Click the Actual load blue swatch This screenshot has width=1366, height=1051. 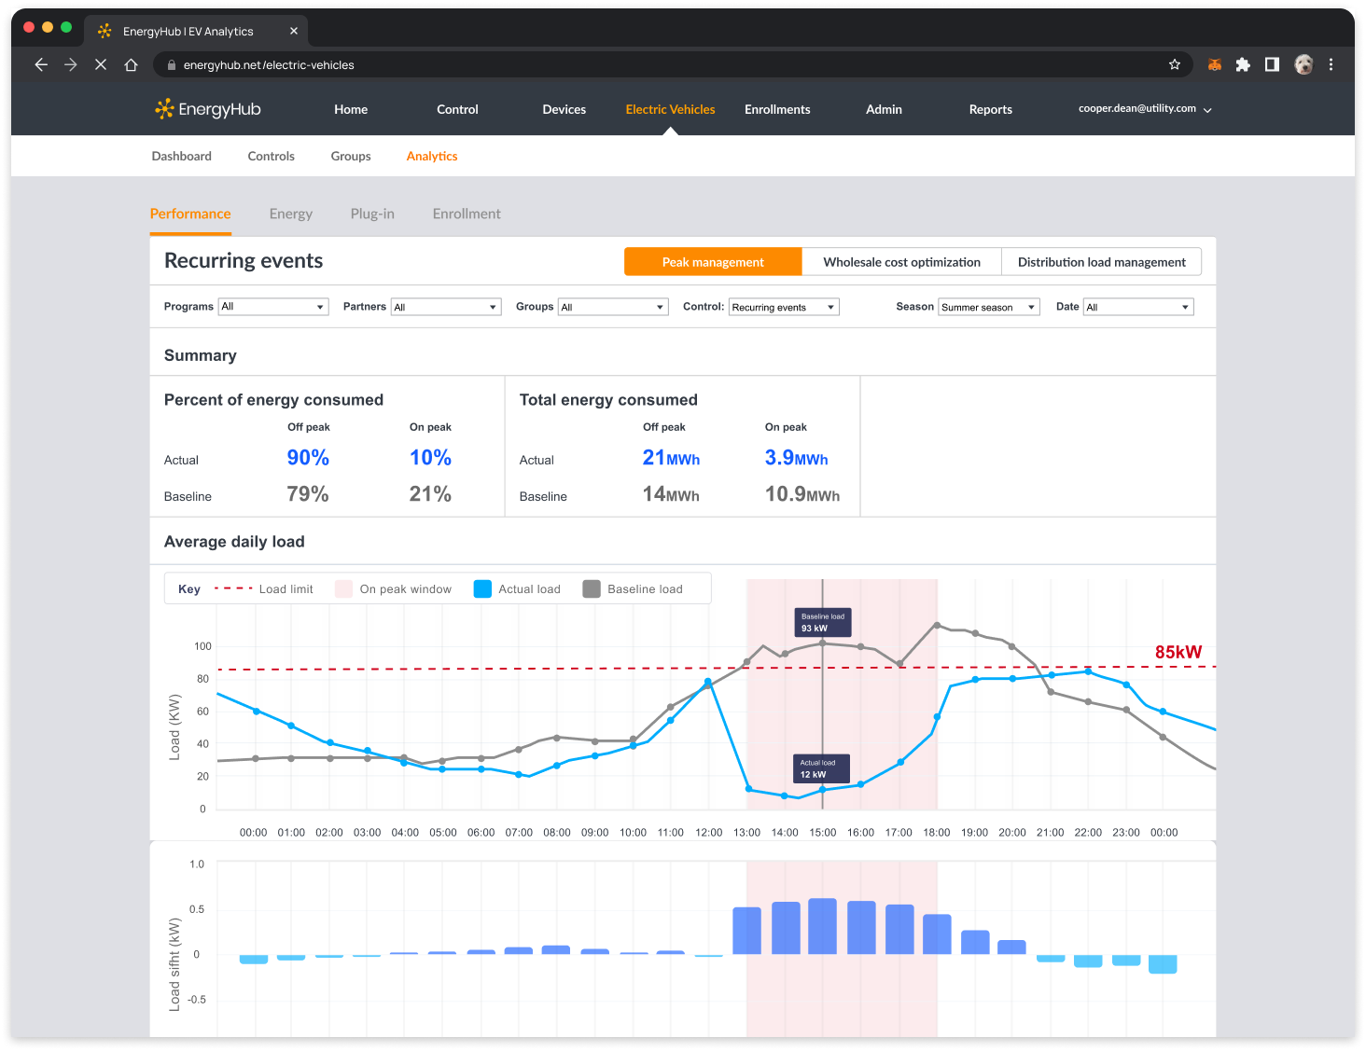[482, 589]
